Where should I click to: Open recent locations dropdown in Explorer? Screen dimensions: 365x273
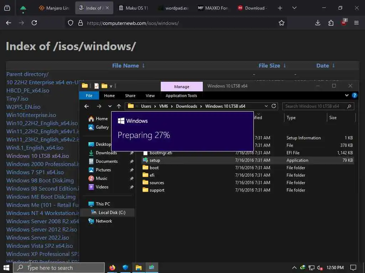pos(110,106)
